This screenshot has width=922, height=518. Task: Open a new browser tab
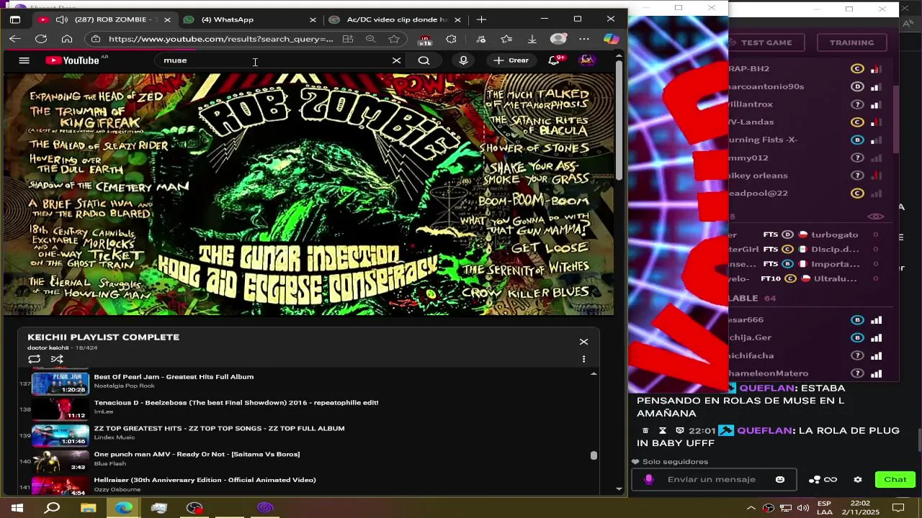click(x=481, y=19)
